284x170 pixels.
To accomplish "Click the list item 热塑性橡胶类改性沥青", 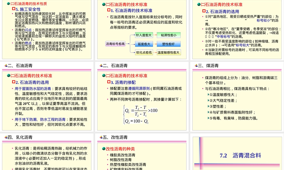I will pos(128,165).
